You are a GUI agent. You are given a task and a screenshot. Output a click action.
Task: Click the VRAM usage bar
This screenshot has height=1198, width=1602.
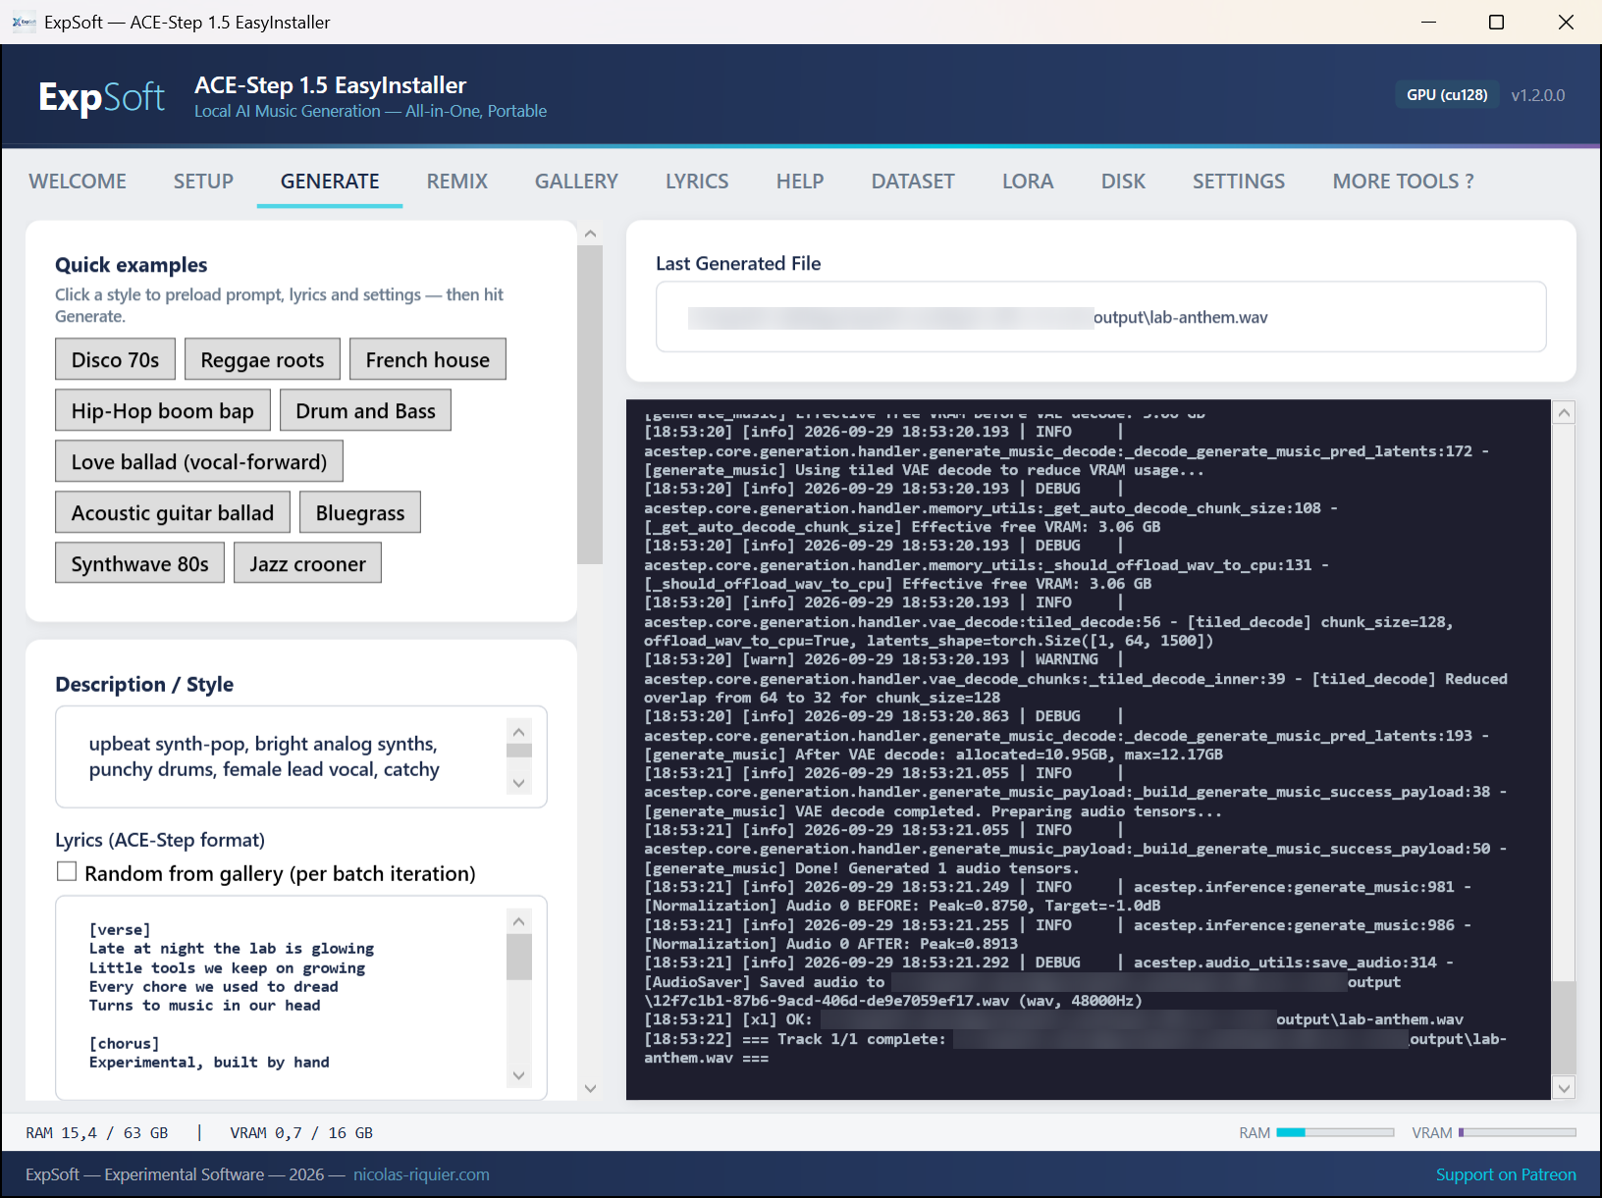tap(1518, 1132)
